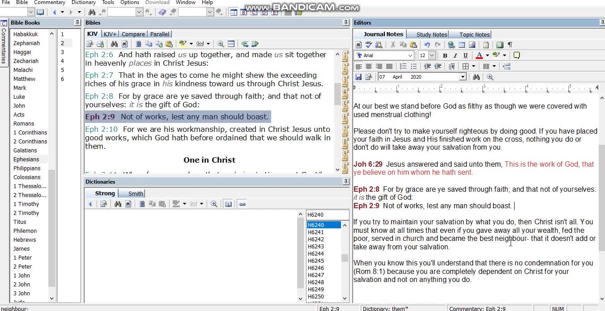Toggle underline formatting in the editor

[465, 55]
